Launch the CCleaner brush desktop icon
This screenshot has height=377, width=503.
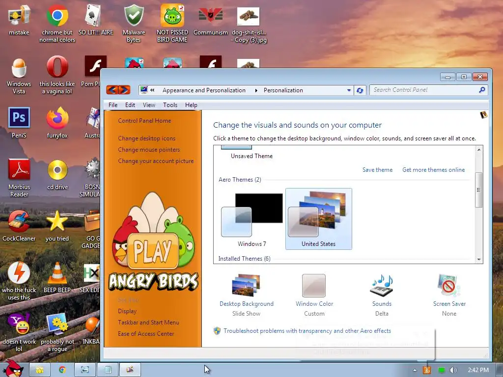[x=19, y=221]
